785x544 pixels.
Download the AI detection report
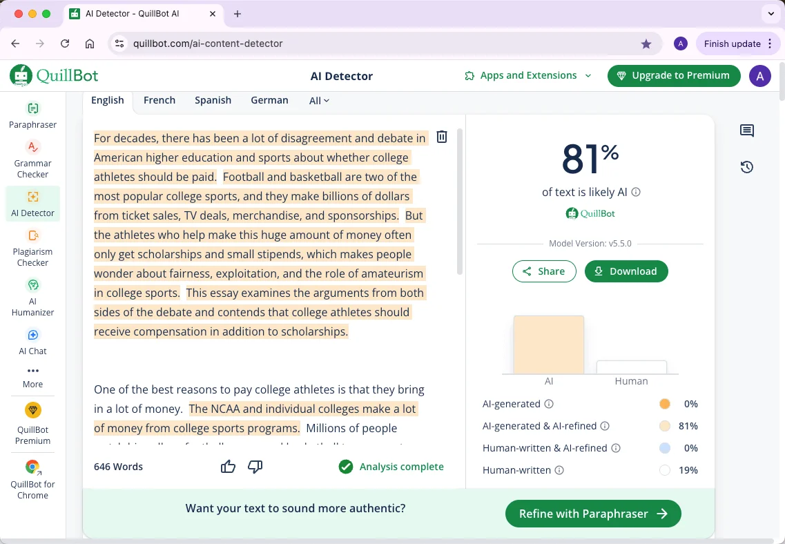coord(626,271)
